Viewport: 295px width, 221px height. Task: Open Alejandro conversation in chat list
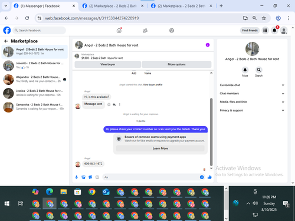(x=35, y=79)
